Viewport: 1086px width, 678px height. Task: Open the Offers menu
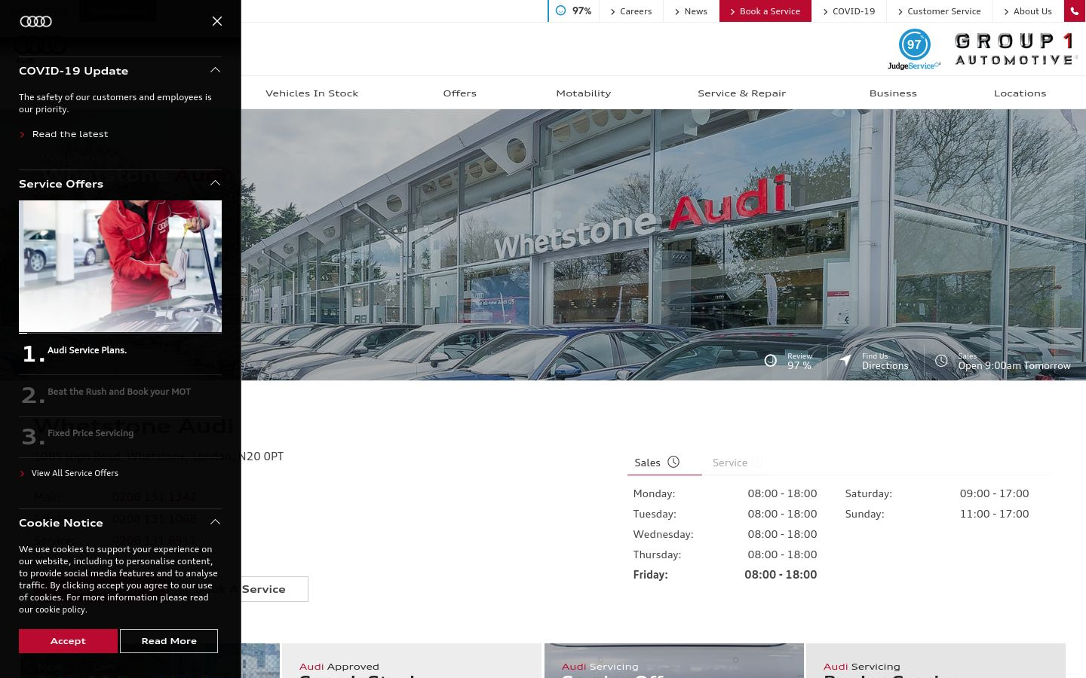coord(459,93)
